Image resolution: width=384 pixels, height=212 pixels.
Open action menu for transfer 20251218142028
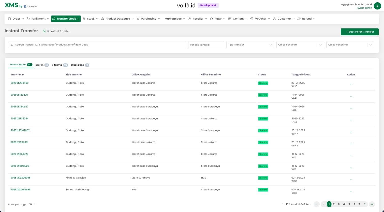pos(351,168)
